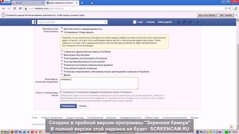Select the Деактивировать аккаунт tab
Screen dimensions: 239x134
pyautogui.click(x=61, y=3)
